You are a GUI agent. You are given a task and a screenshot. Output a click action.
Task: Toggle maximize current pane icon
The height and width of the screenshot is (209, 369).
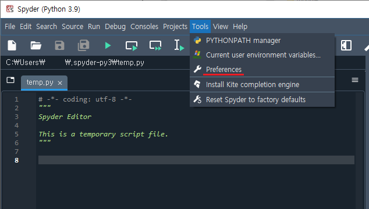click(x=346, y=45)
